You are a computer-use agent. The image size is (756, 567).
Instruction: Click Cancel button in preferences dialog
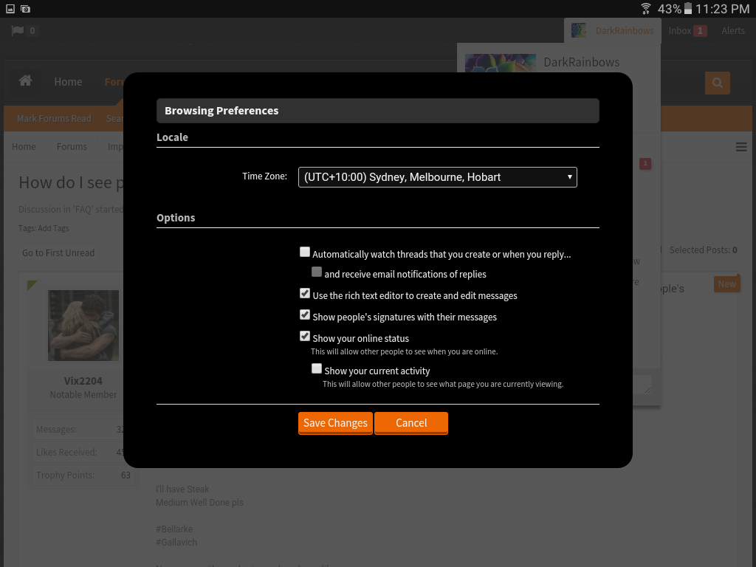pos(411,423)
